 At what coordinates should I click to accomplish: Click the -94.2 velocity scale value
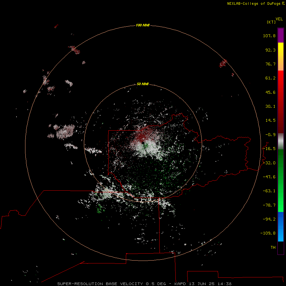pyautogui.click(x=269, y=219)
